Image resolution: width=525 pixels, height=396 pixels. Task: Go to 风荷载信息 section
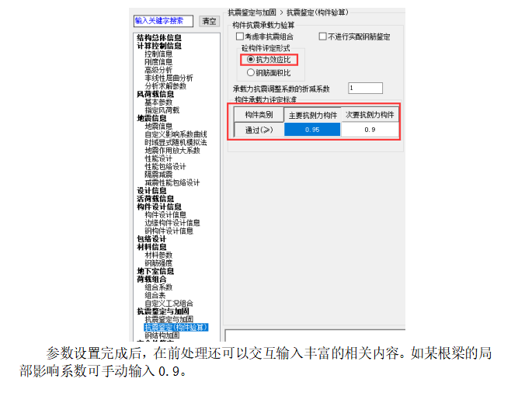(155, 94)
